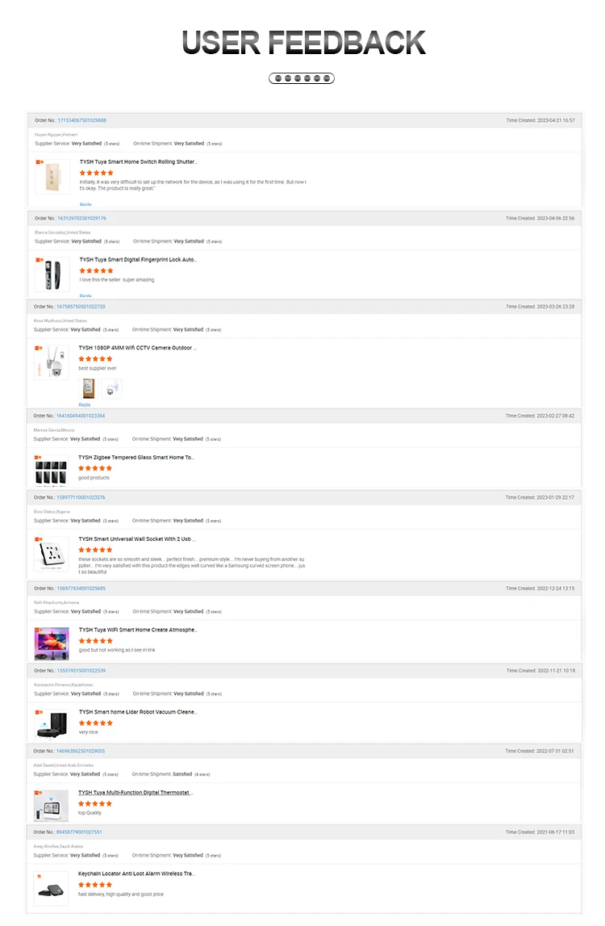Open the TYSH Smart home Lidar Robot Vacuum title

coord(137,712)
